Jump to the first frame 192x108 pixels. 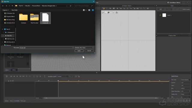pos(11,76)
